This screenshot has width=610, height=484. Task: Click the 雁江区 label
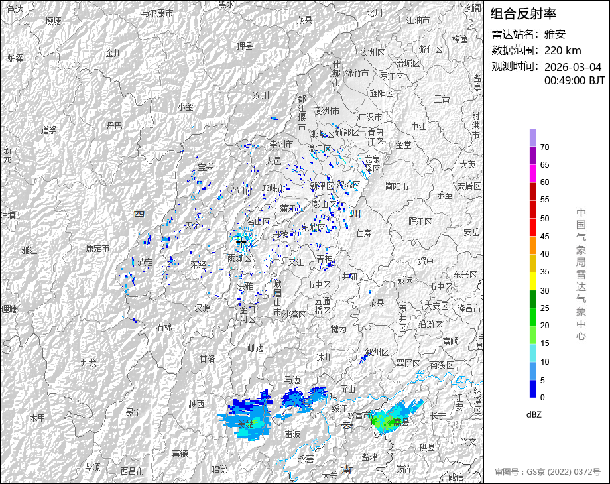click(420, 221)
